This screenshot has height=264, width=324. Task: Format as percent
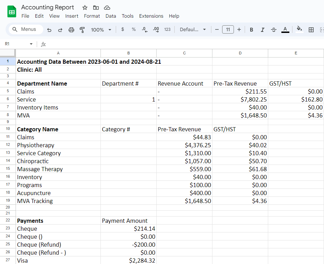pyautogui.click(x=134, y=29)
